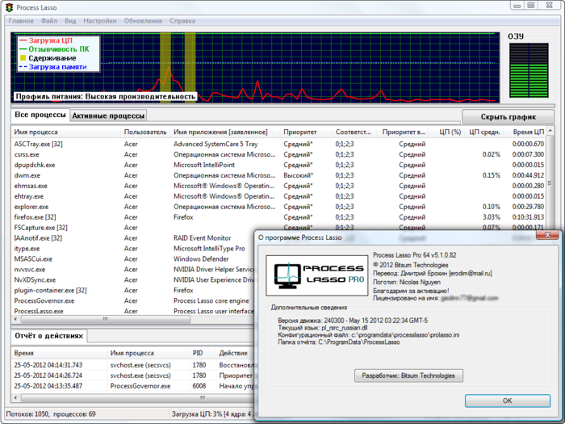Click the process list scroll-left arrow

coord(15,320)
